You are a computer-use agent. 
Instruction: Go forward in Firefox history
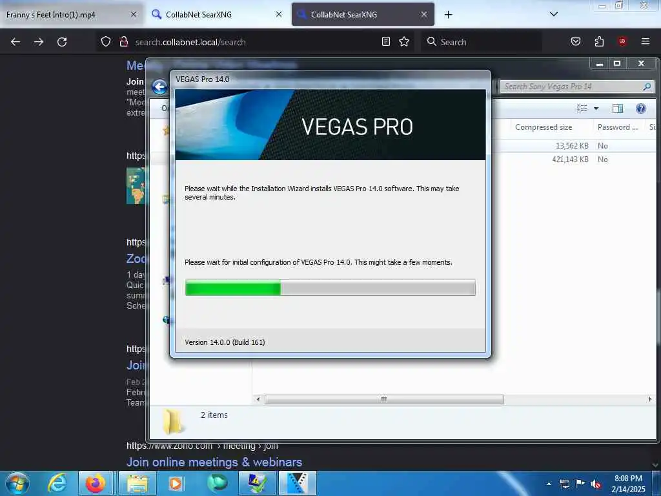(39, 42)
